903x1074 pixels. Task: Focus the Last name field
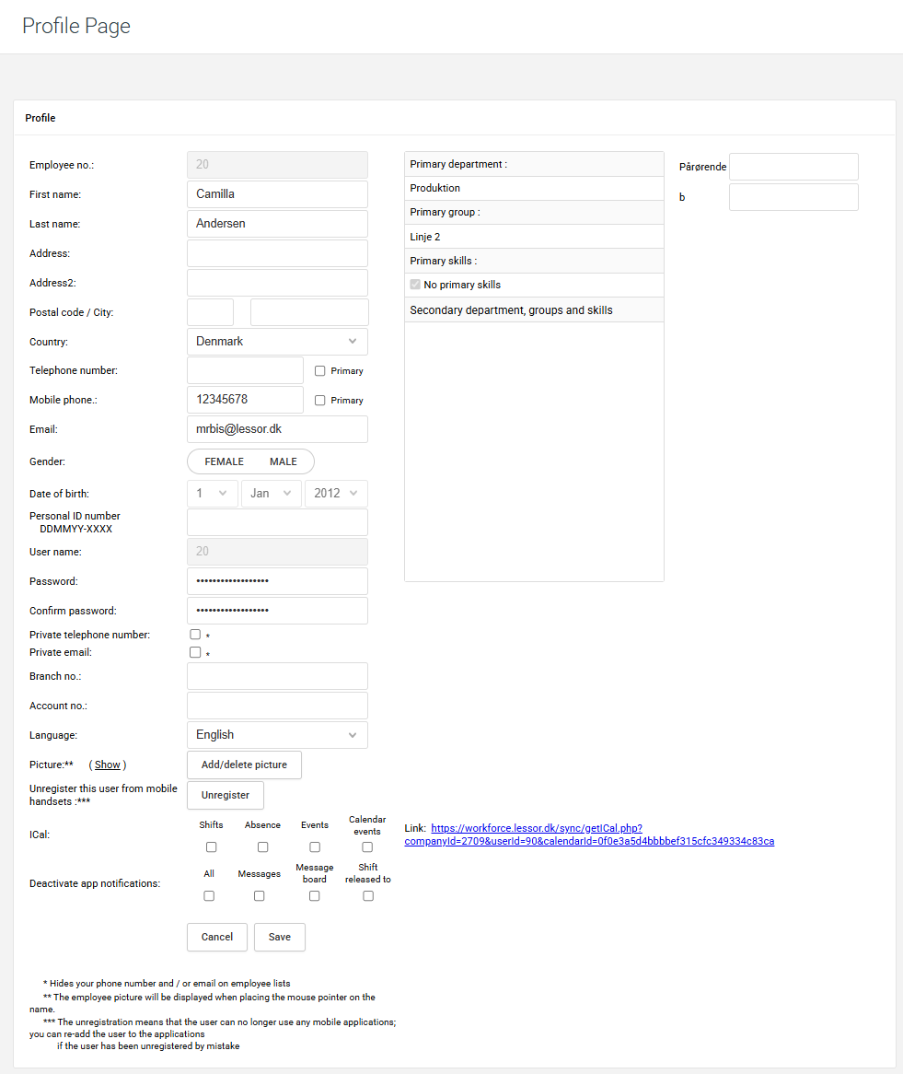(277, 223)
